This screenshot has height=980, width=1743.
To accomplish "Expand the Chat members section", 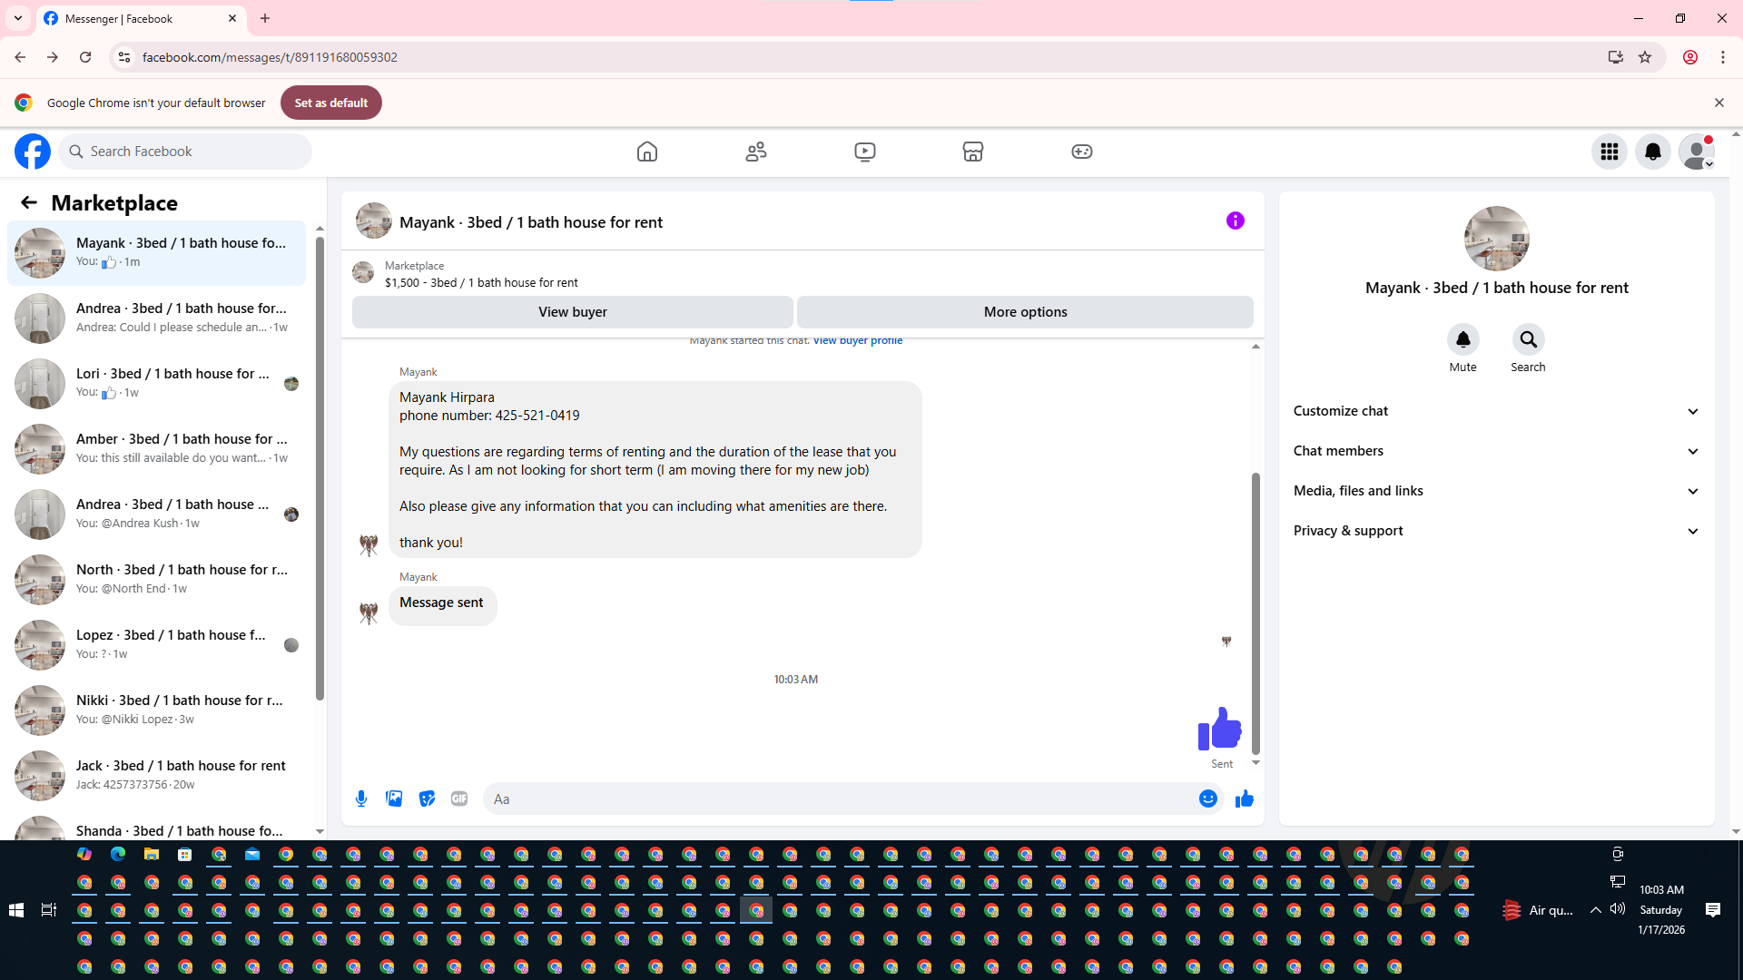I will tap(1496, 451).
